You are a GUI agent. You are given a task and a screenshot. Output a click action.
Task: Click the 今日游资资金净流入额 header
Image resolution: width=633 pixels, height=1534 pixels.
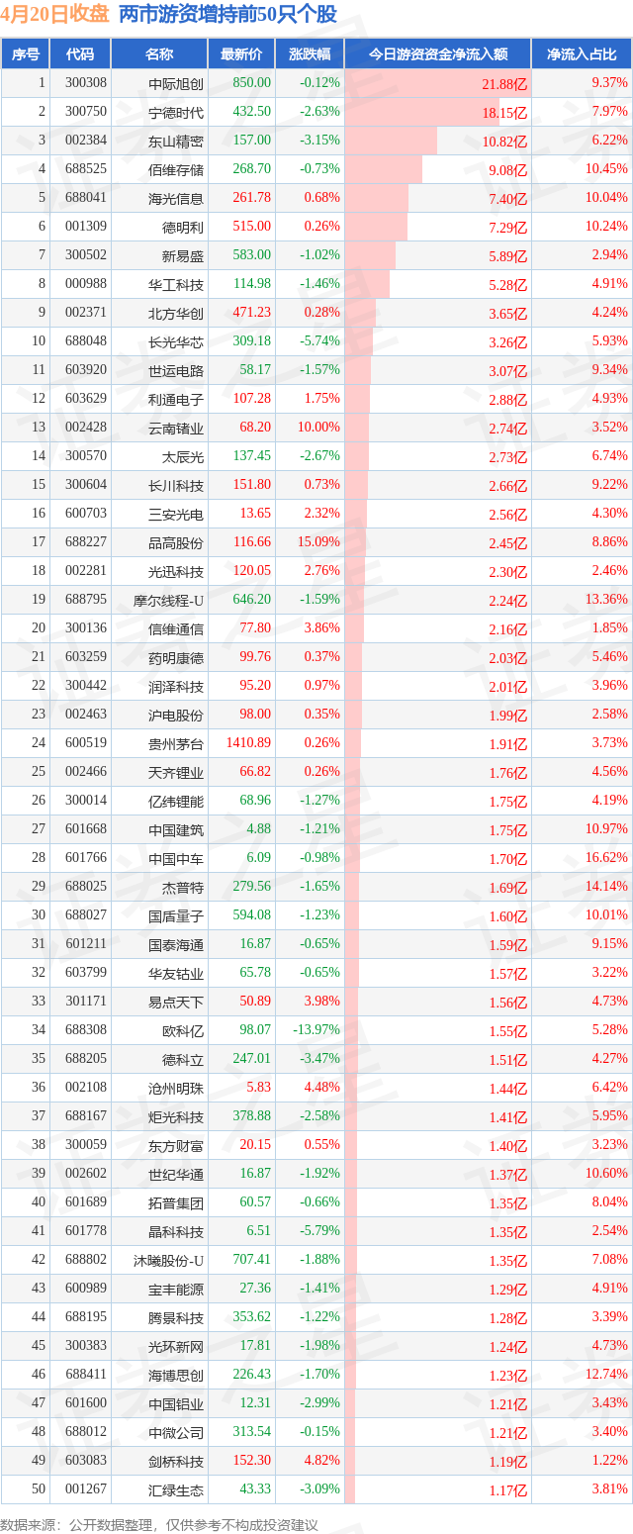[x=438, y=53]
